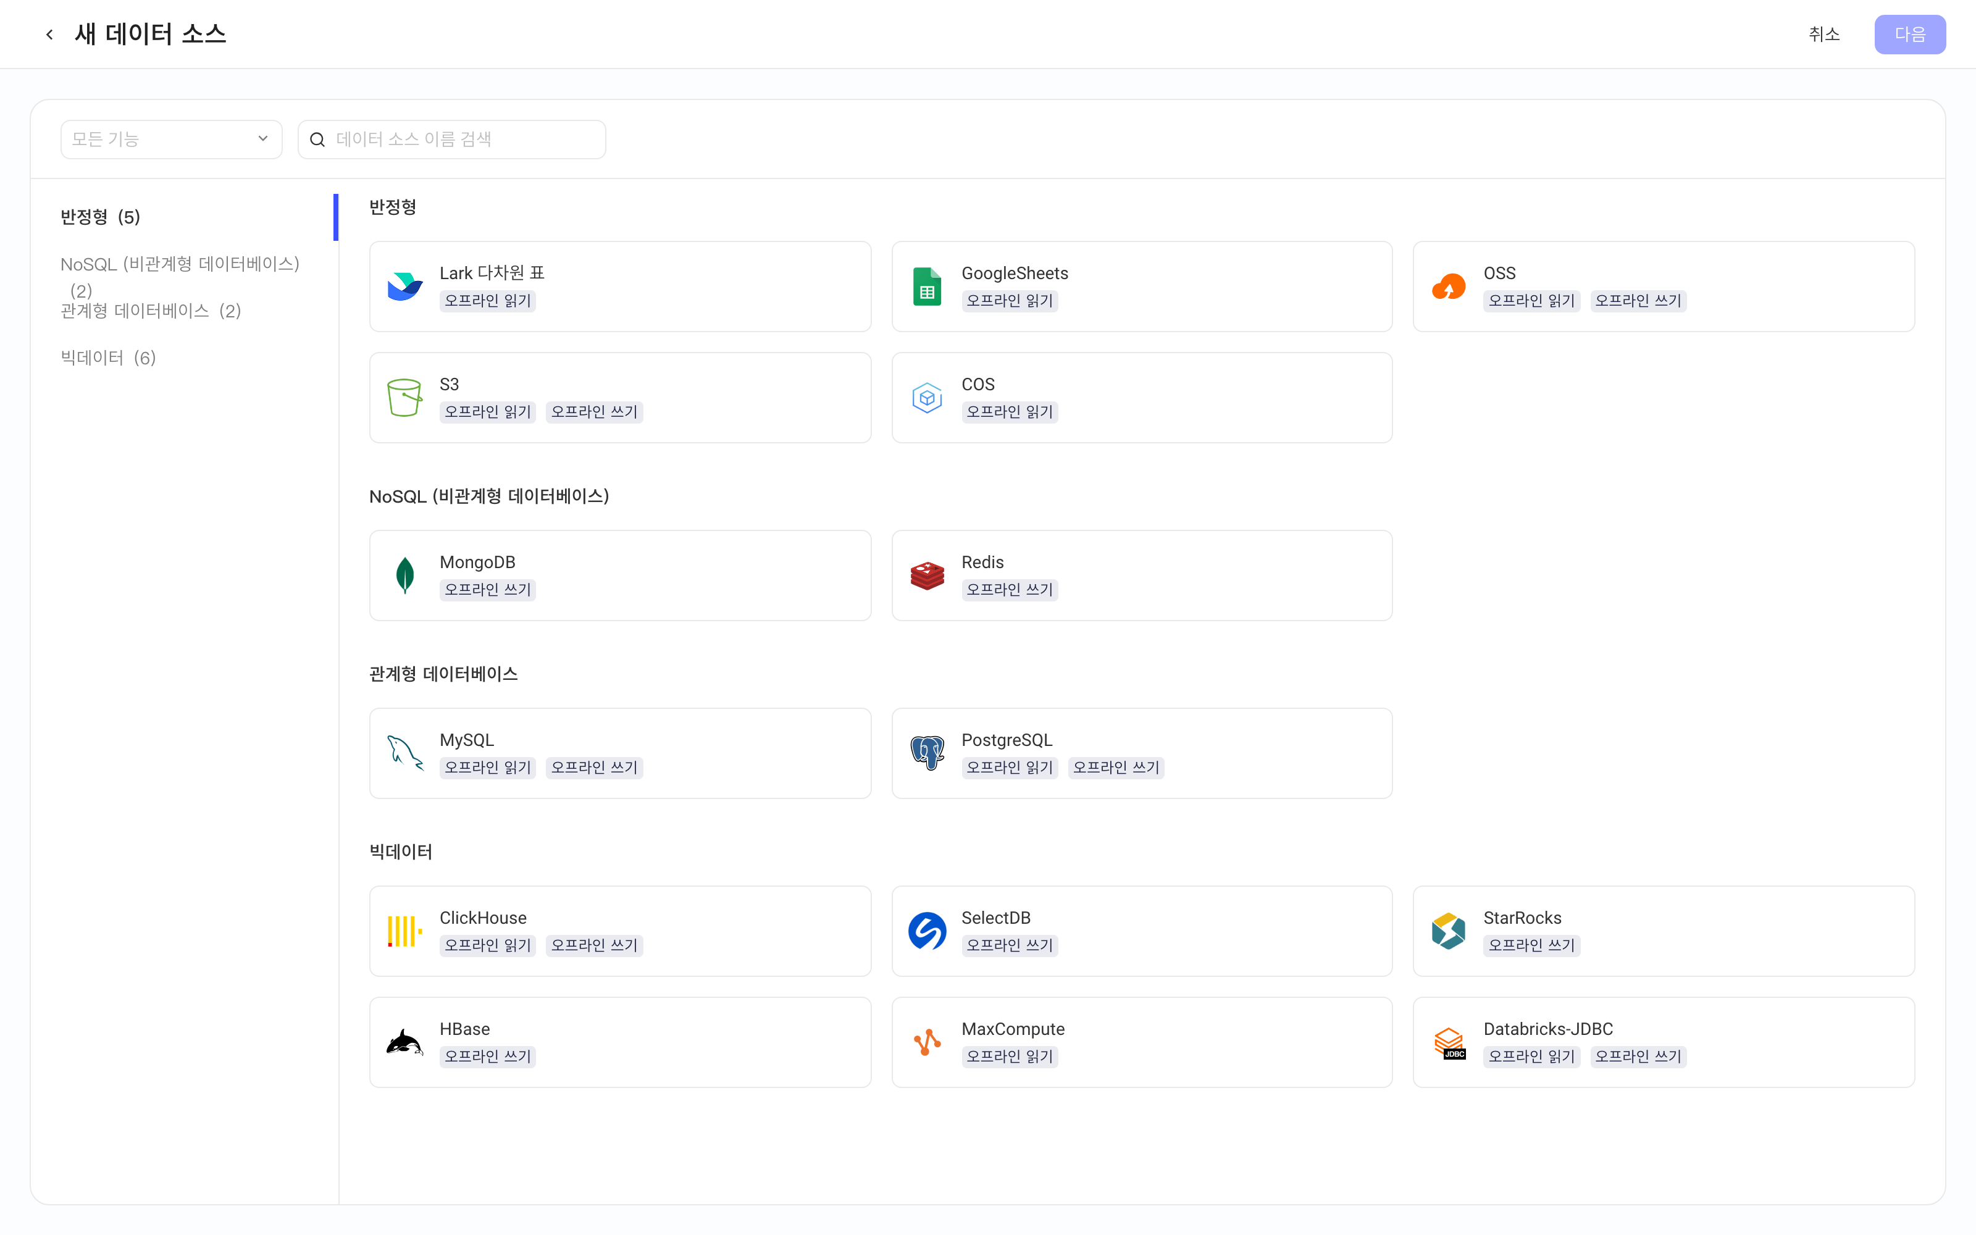This screenshot has width=1976, height=1235.
Task: Choose the MySQL data source card
Action: [x=620, y=753]
